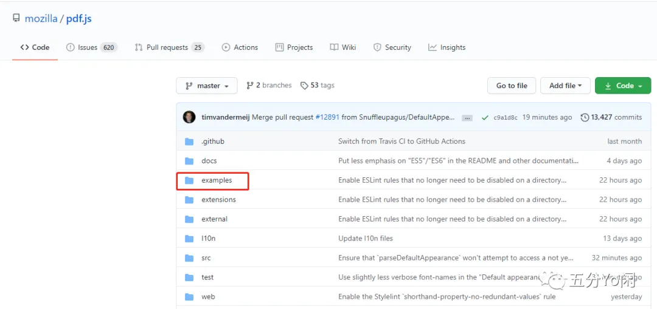Open pull request #12891 link
This screenshot has height=309, width=657.
[327, 118]
